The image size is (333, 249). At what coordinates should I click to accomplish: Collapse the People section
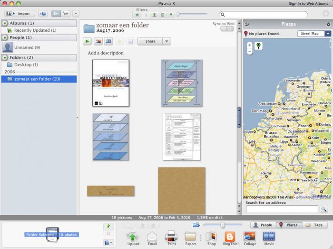coord(5,37)
